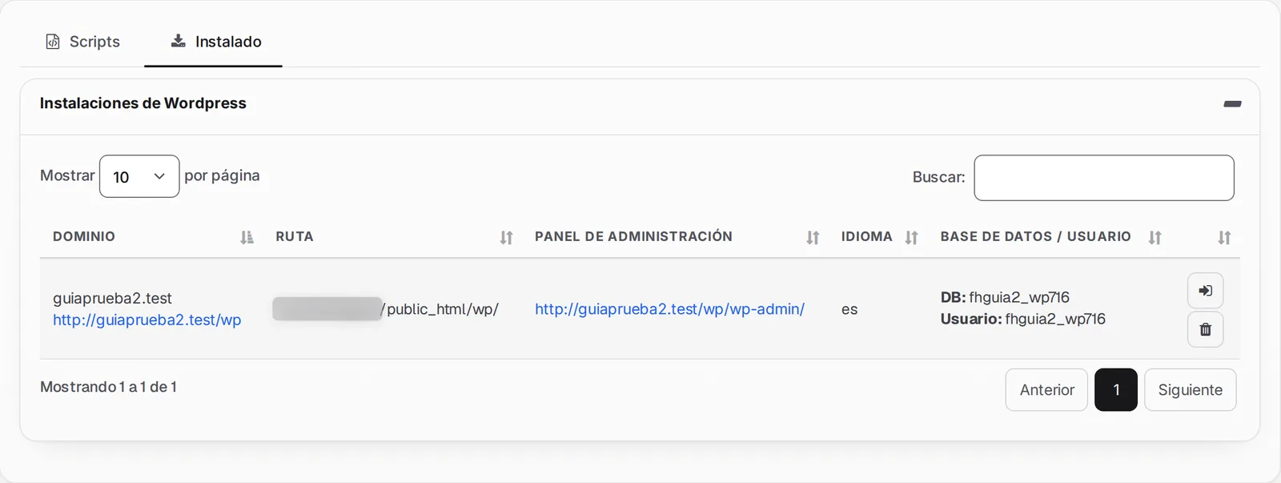
Task: Sort by Idioma column icon
Action: coord(911,237)
